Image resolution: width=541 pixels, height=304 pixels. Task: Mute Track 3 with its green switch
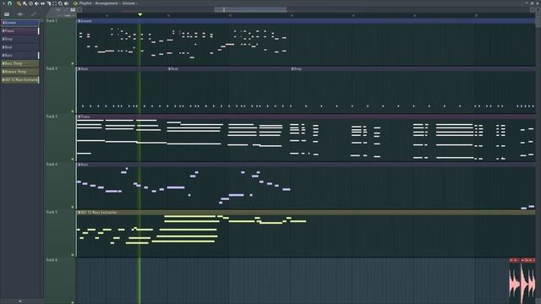73,160
